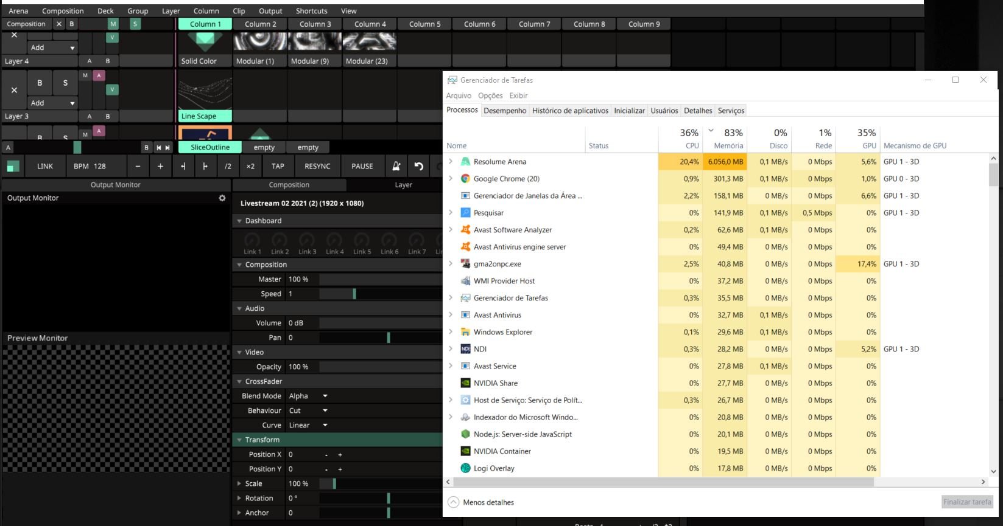Open the Output Monitor gear settings
Image resolution: width=1003 pixels, height=526 pixels.
222,198
